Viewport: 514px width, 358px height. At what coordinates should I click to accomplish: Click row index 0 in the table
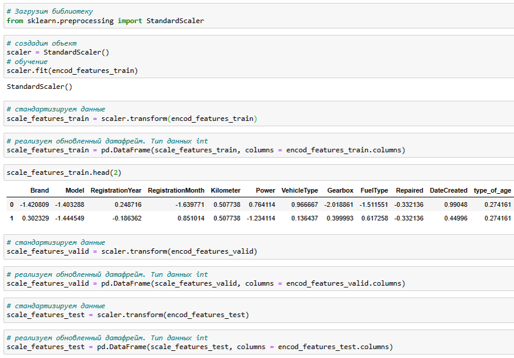click(12, 204)
